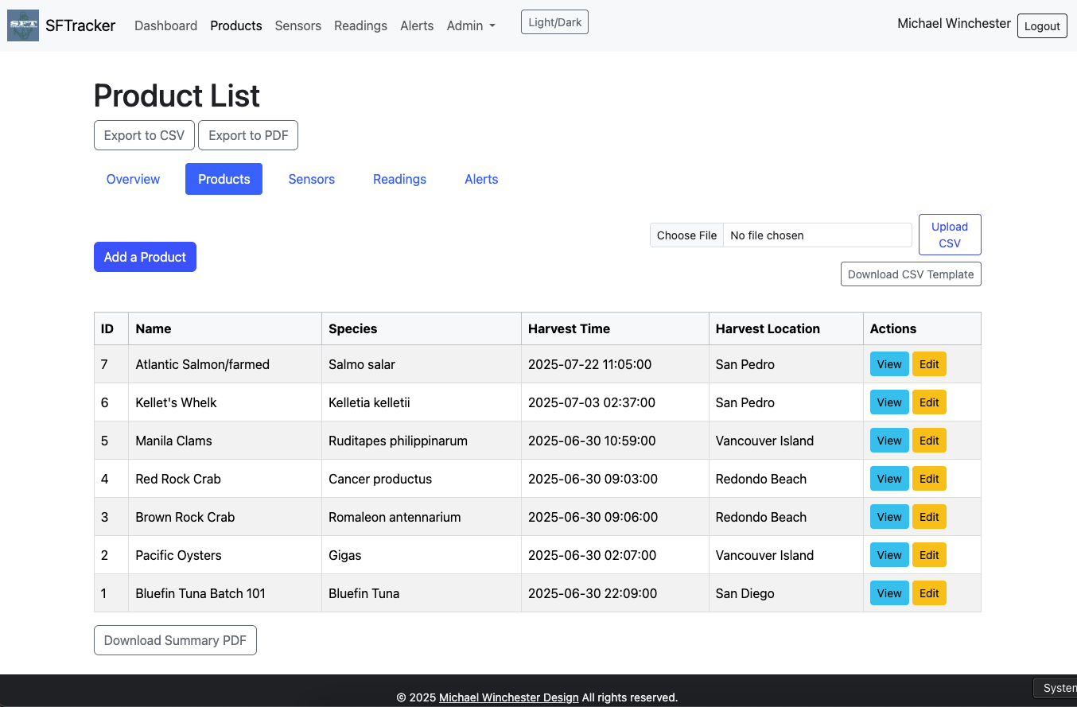View the Atlantic Salmon/farmed product

889,364
